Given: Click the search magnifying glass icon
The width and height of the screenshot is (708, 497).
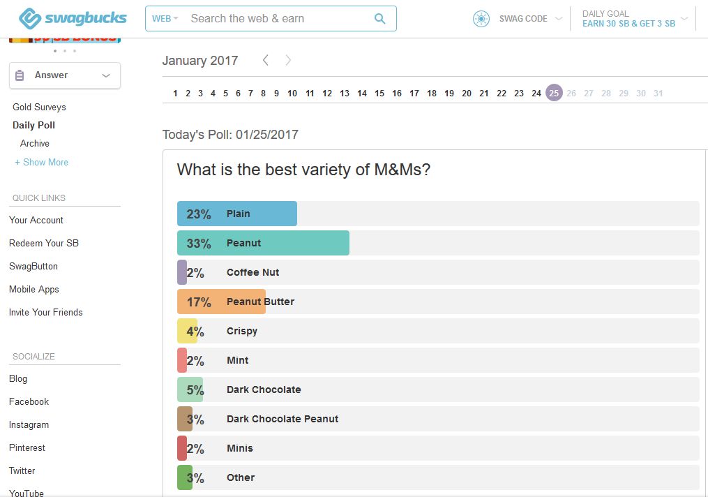Looking at the screenshot, I should coord(379,18).
